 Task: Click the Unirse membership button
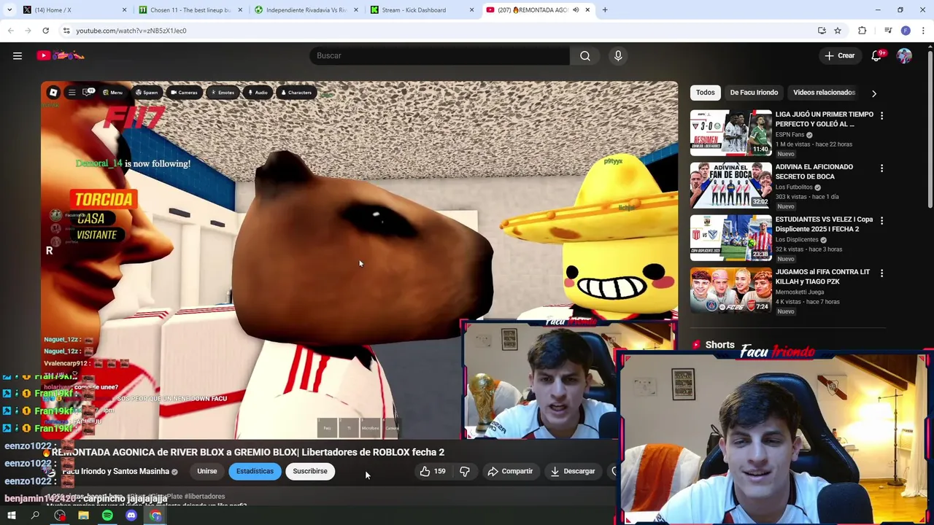(207, 471)
